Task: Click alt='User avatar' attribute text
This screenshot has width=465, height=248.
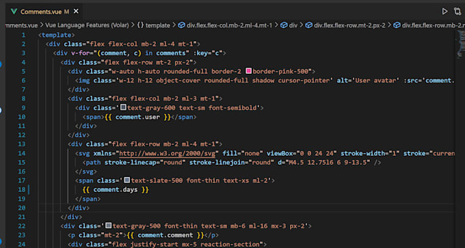Action: pyautogui.click(x=369, y=81)
